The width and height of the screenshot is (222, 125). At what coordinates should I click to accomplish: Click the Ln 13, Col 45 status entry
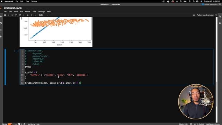point(199,124)
